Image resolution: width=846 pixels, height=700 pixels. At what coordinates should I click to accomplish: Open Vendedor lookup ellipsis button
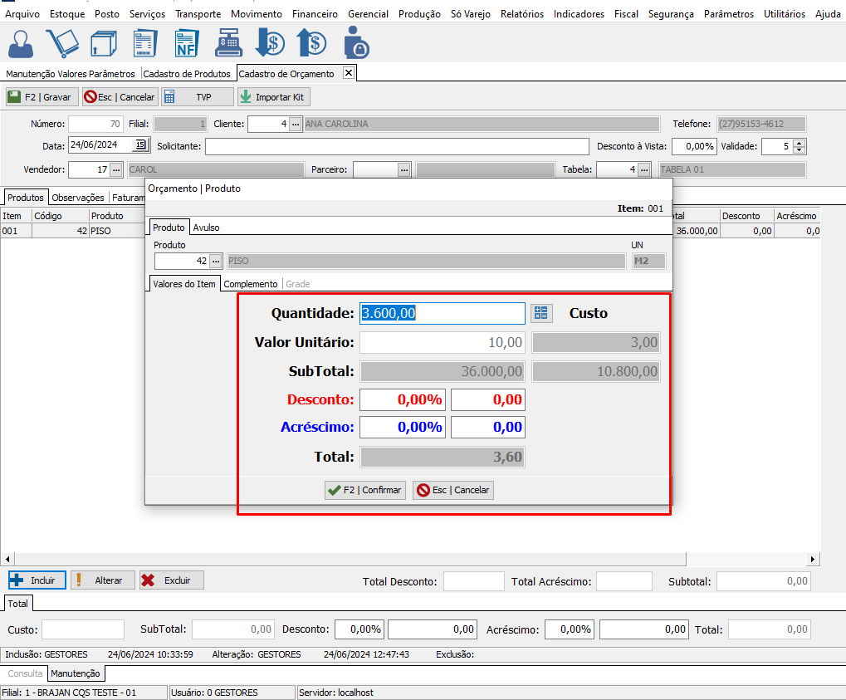[115, 169]
